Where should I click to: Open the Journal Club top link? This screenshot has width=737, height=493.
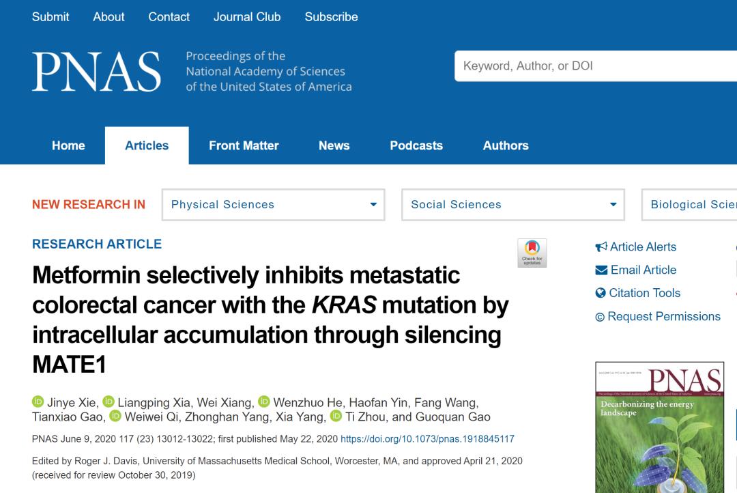247,17
